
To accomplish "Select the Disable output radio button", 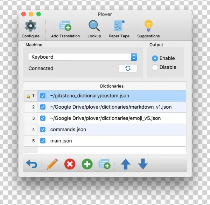I will coord(155,67).
